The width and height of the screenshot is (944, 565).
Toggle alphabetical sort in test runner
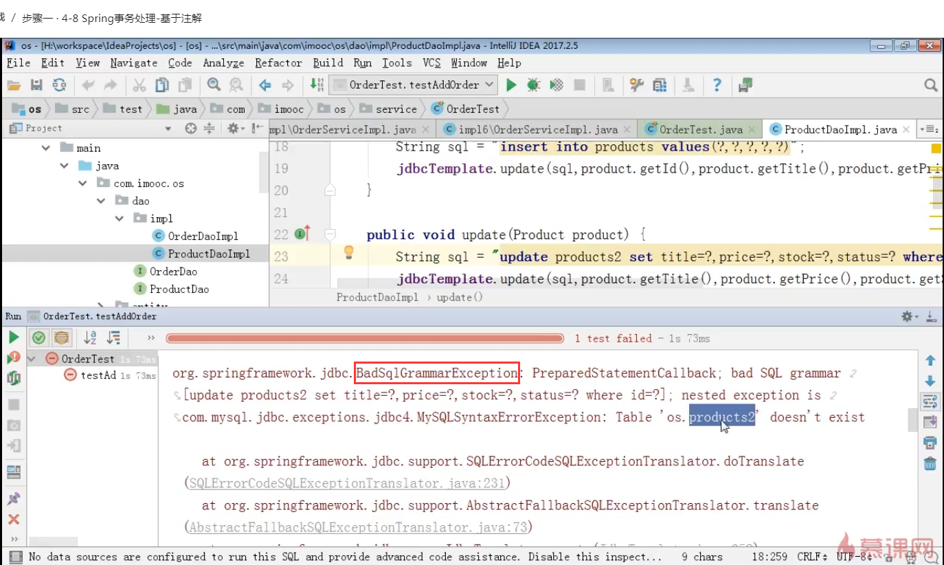click(90, 337)
